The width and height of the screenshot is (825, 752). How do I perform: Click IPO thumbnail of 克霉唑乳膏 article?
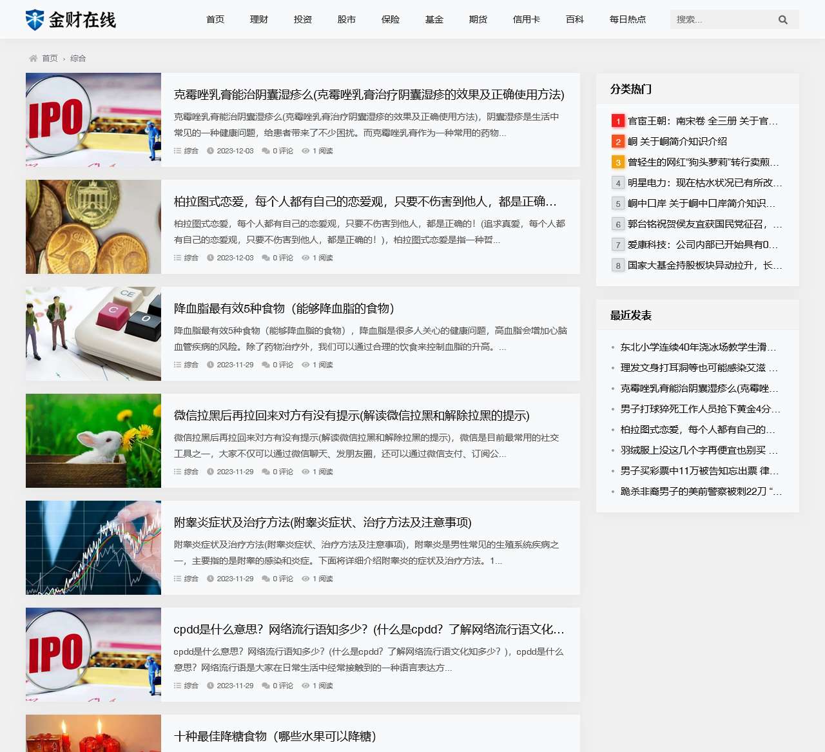(93, 120)
